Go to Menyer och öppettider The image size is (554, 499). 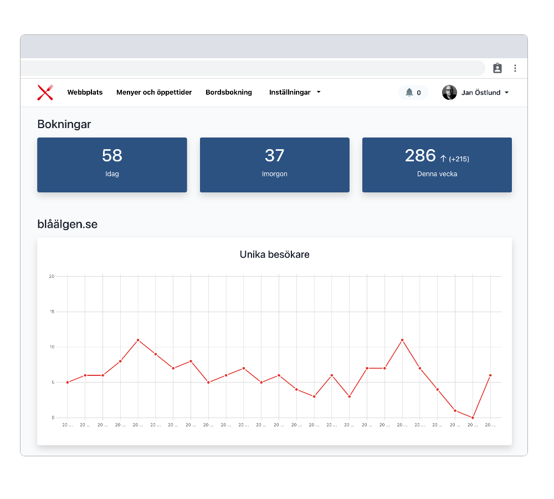click(154, 92)
